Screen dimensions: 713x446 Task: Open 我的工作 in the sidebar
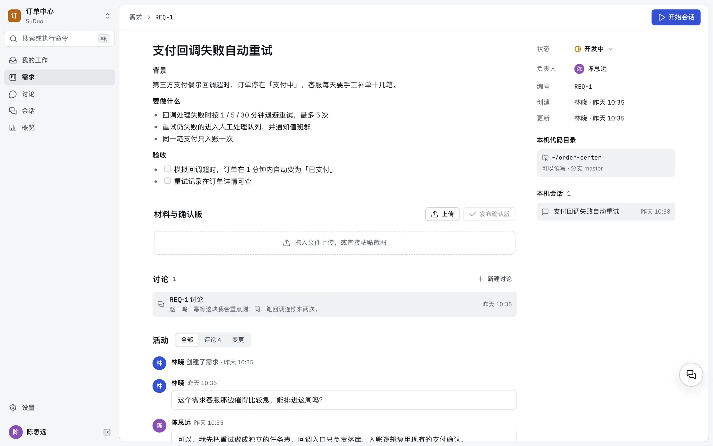(x=59, y=60)
